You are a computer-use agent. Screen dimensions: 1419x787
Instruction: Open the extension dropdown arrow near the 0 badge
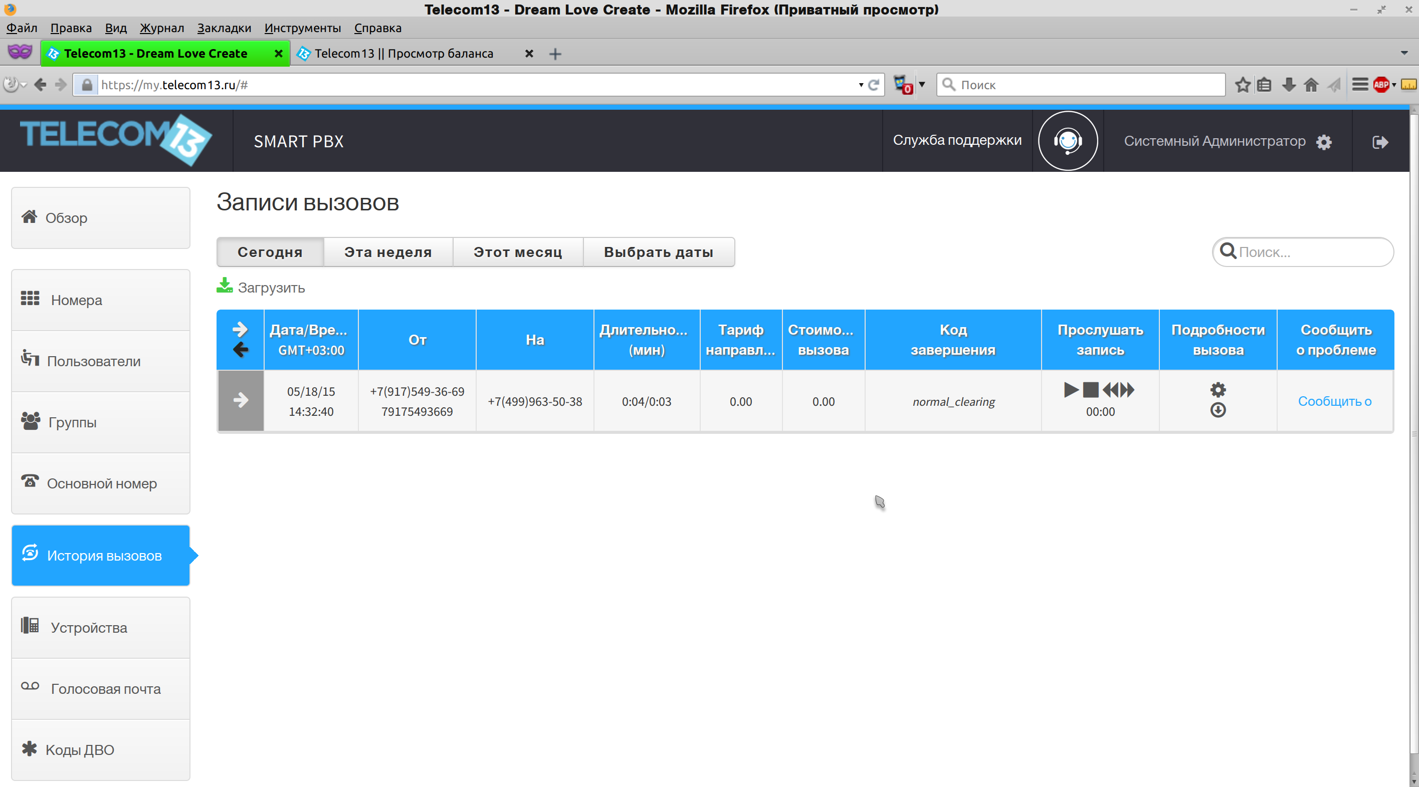(x=922, y=84)
